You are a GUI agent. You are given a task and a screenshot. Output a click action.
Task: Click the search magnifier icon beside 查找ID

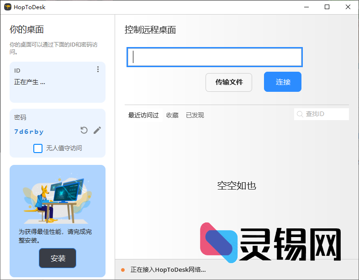tap(300, 114)
